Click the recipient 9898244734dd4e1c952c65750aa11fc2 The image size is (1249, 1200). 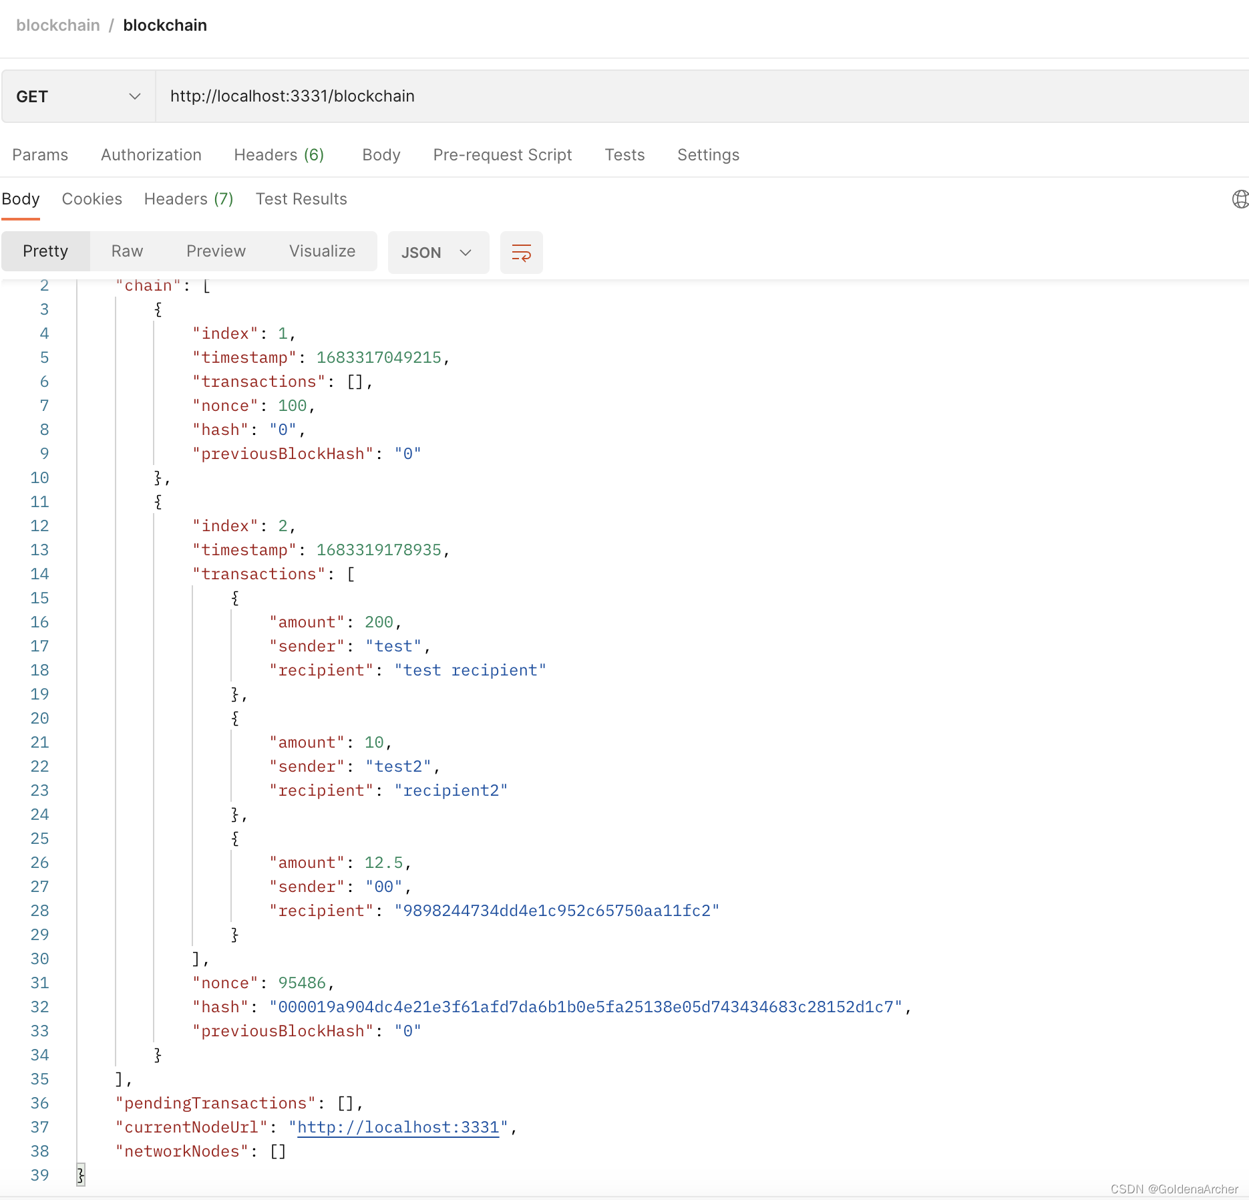(556, 911)
